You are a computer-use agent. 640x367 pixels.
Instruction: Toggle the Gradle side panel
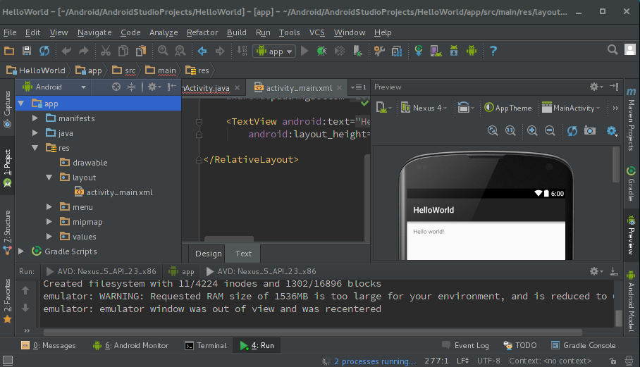631,184
